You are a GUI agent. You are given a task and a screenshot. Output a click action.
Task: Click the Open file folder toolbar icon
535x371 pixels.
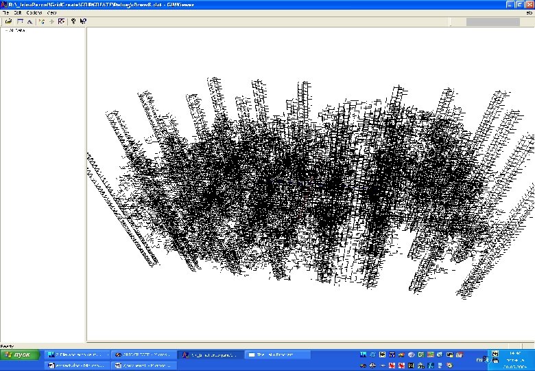coord(8,21)
